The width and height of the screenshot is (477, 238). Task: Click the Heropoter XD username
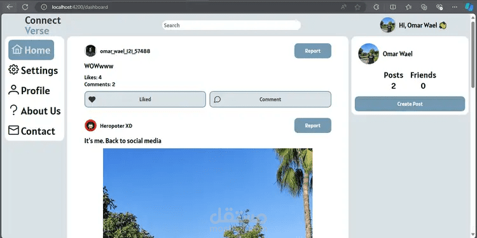click(116, 126)
